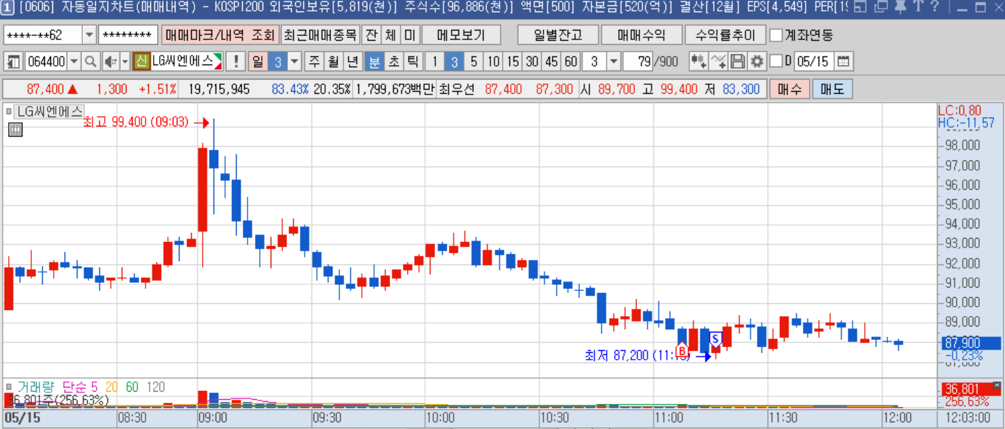Click the account password field
The image size is (1005, 429).
click(128, 35)
